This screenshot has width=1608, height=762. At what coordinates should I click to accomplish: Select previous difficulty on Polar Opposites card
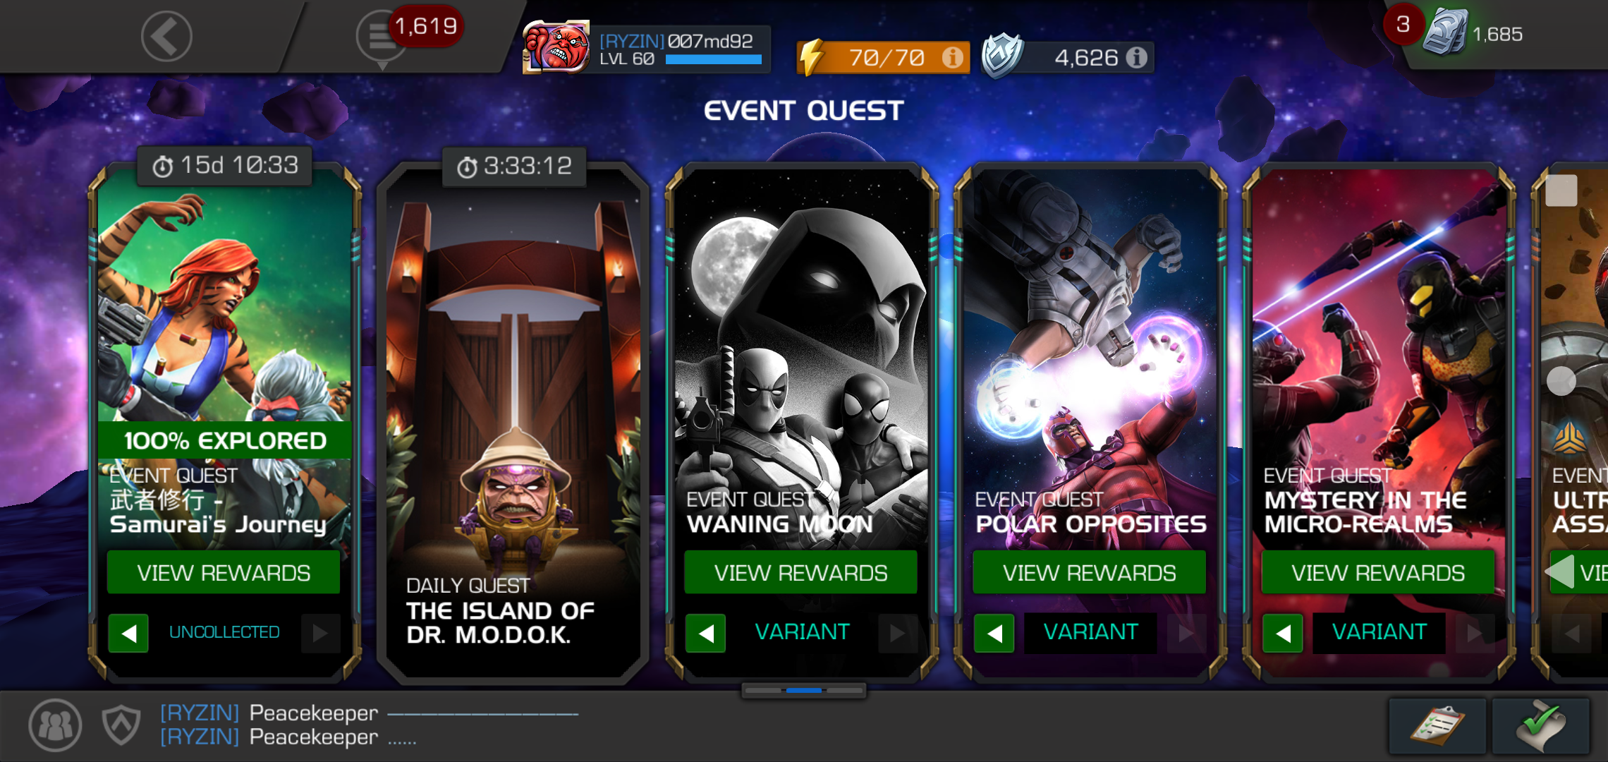(x=994, y=633)
